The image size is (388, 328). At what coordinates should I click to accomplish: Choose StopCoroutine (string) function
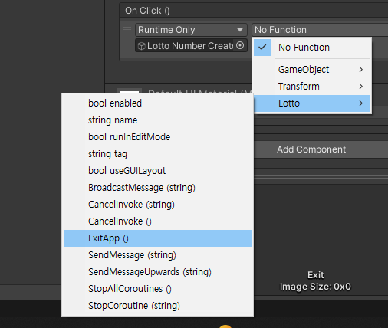157,306
